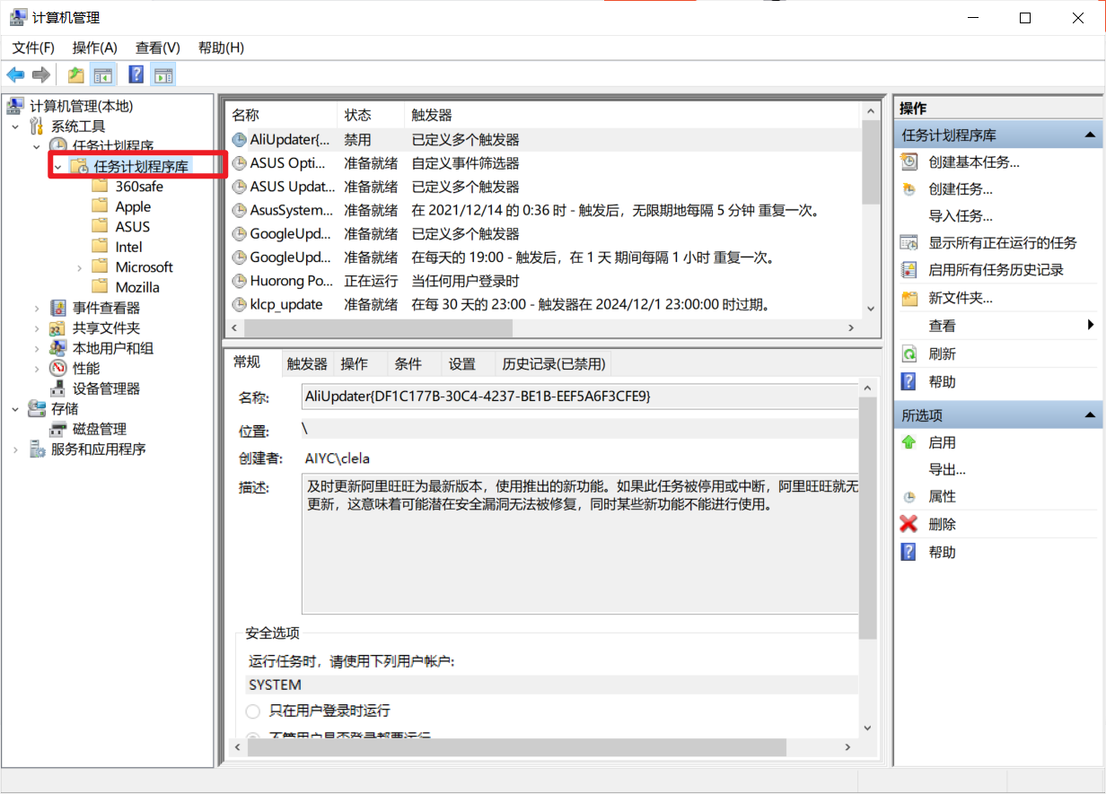Screen dimensions: 1106x794
Task: Switch to the 触发器 tab
Action: [307, 363]
